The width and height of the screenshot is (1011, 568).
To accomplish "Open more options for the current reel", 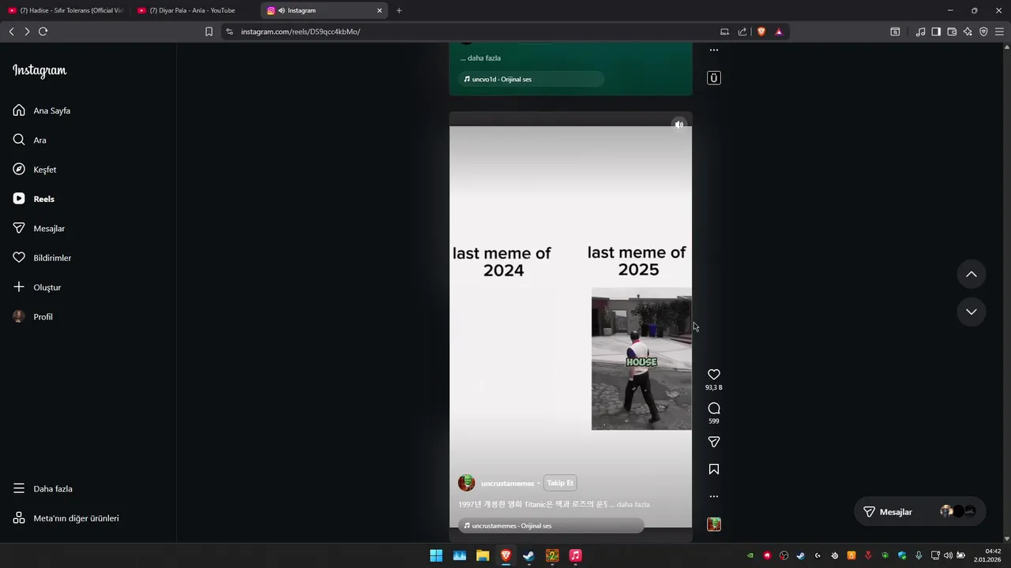I will point(714,496).
